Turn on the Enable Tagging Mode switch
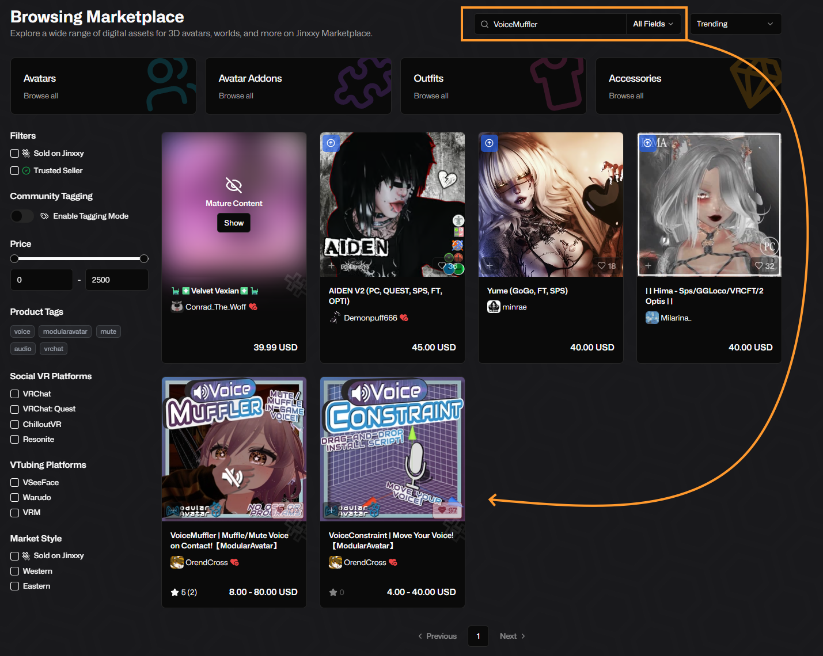823x656 pixels. pyautogui.click(x=22, y=216)
